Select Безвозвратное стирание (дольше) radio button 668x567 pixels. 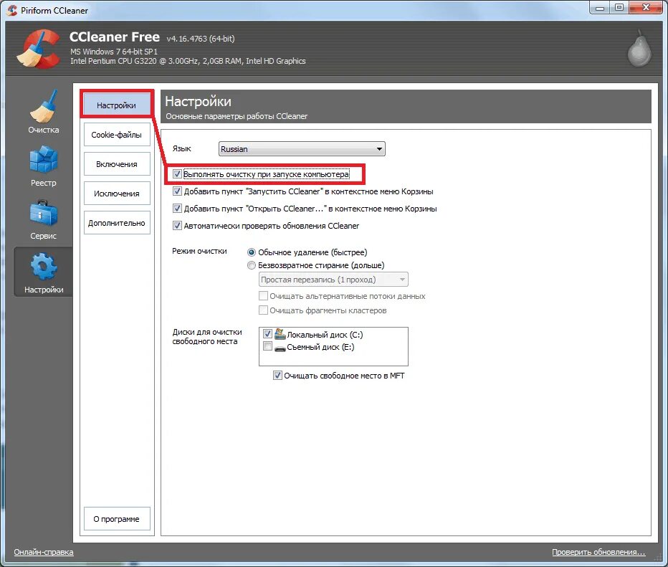[x=252, y=265]
